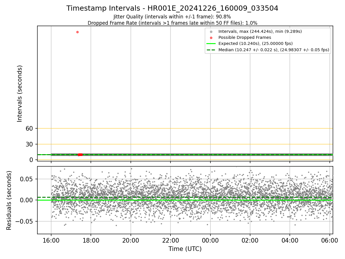Click the red dropped-frames cluster on the baseline
Viewport: 345px width, 259px height.
[80, 155]
